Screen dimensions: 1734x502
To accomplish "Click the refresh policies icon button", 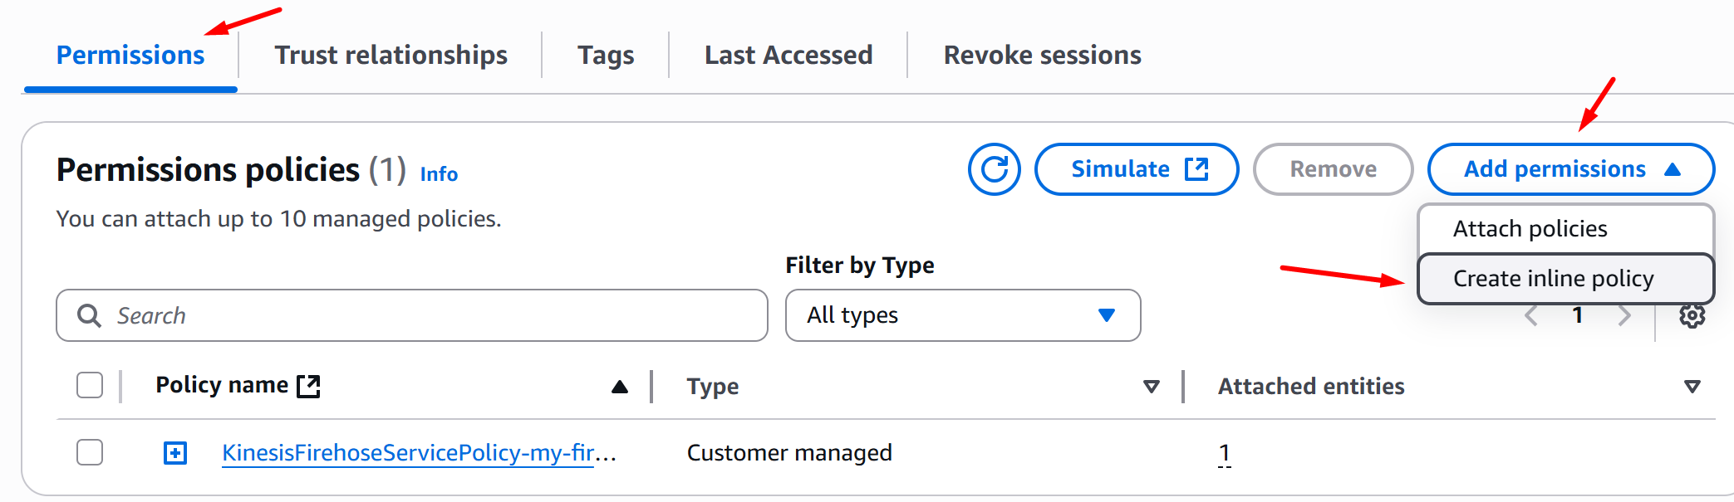I will pos(994,169).
